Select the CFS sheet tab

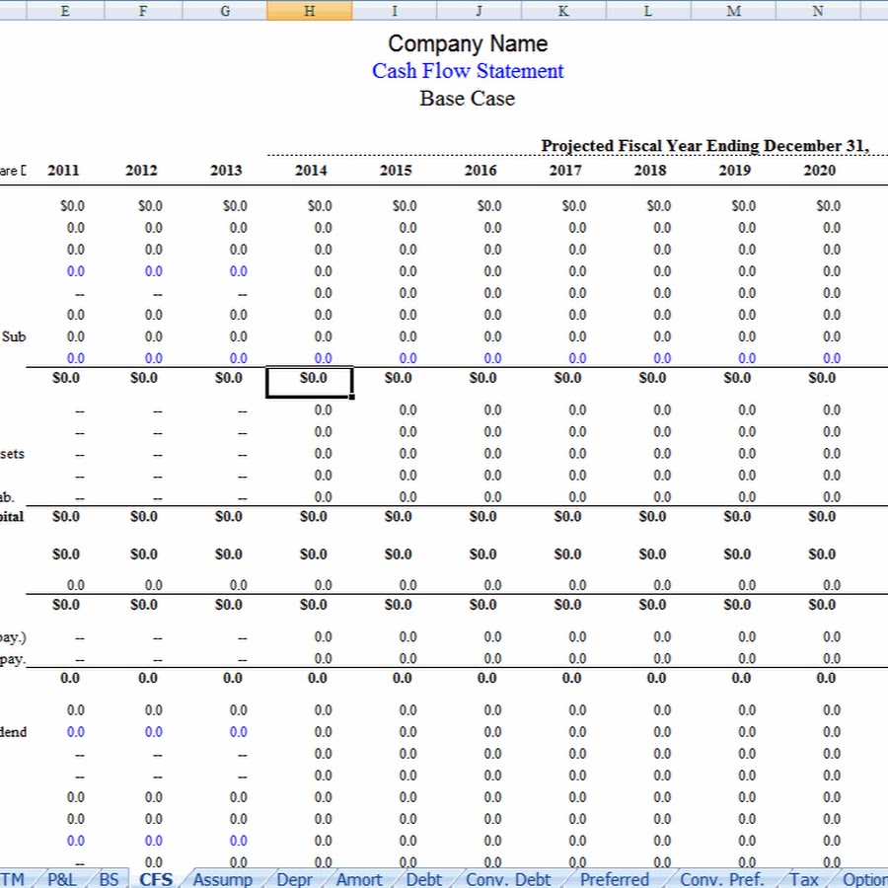[x=156, y=879]
